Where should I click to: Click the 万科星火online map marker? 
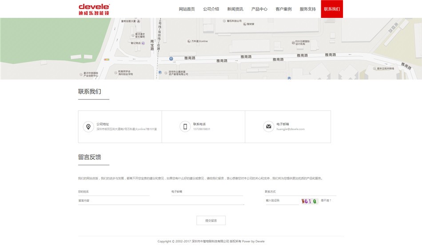pos(189,41)
